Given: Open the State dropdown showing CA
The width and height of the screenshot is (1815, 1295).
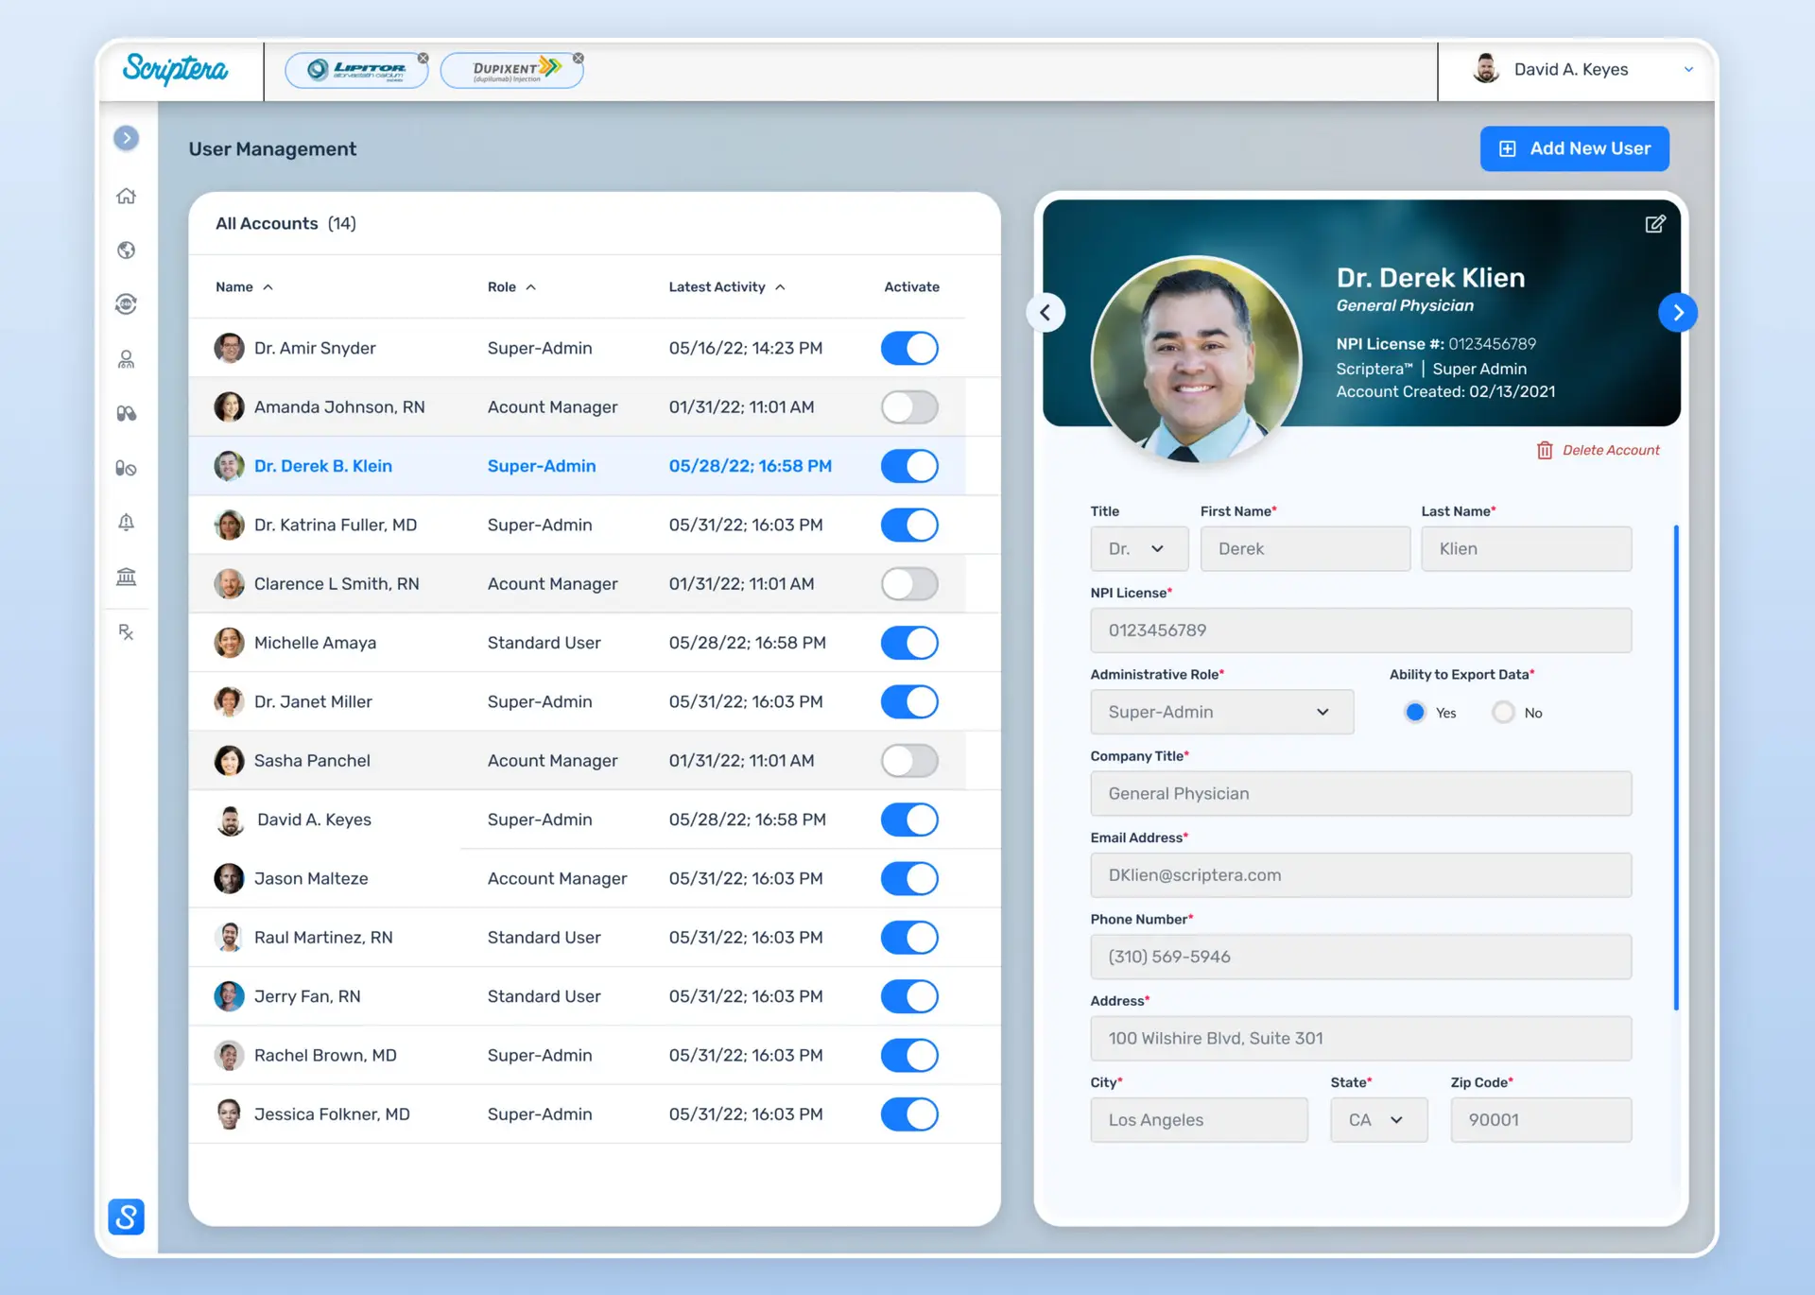Looking at the screenshot, I should click(x=1378, y=1119).
